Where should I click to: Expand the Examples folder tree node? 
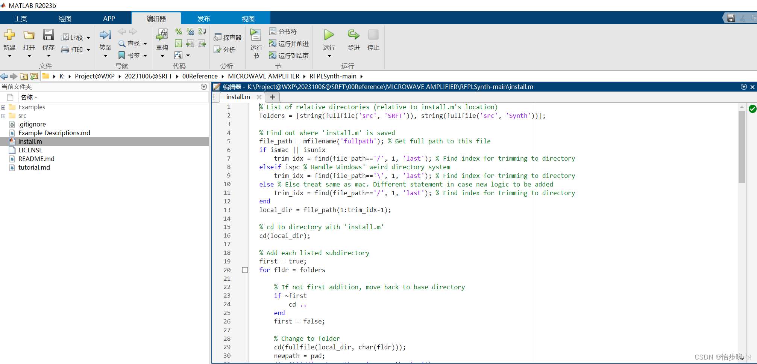(3, 107)
